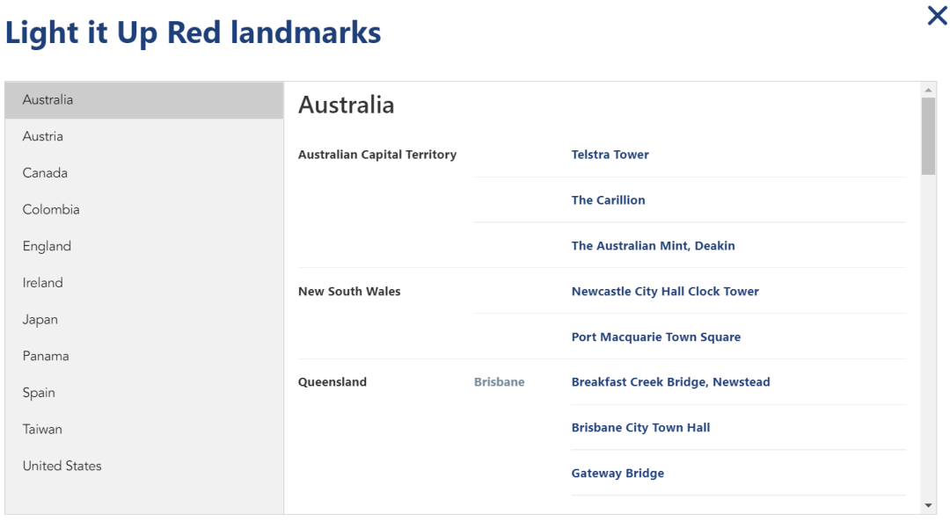Close the Light it Up Red landmarks dialog
Image resolution: width=950 pixels, height=521 pixels.
937,16
